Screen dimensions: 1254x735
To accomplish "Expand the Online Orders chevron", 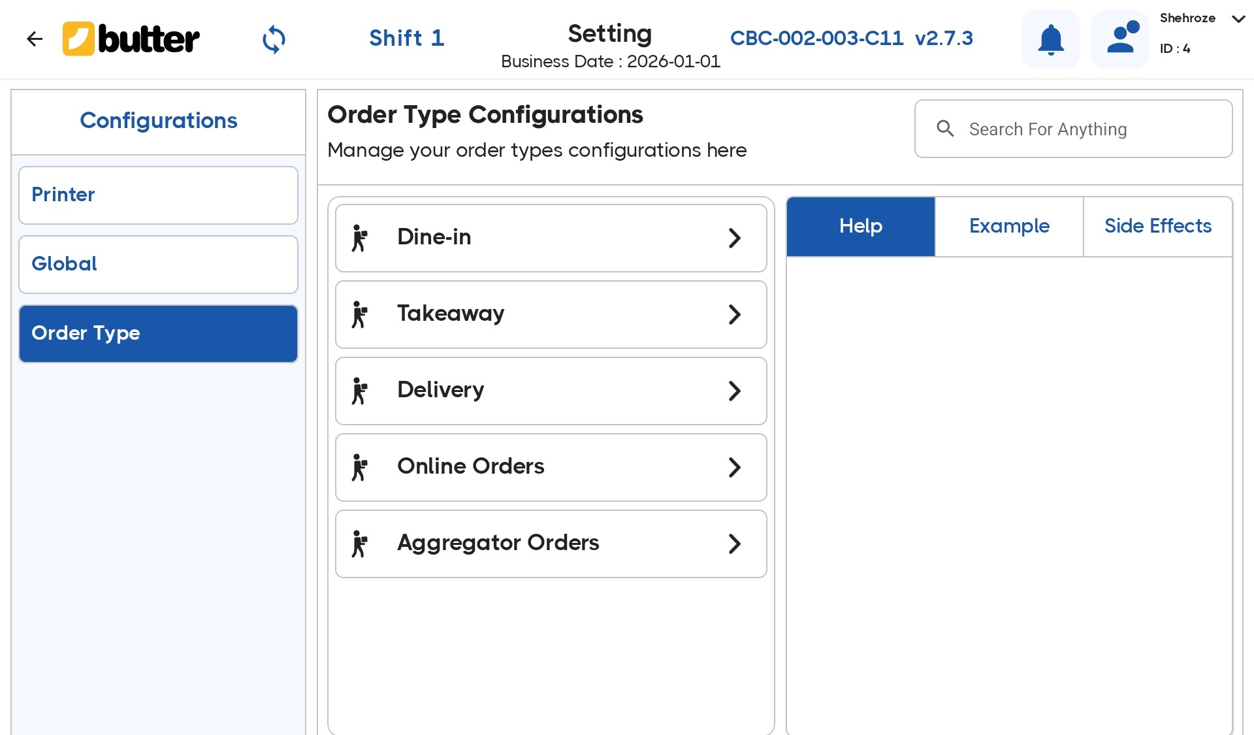I will click(x=735, y=467).
